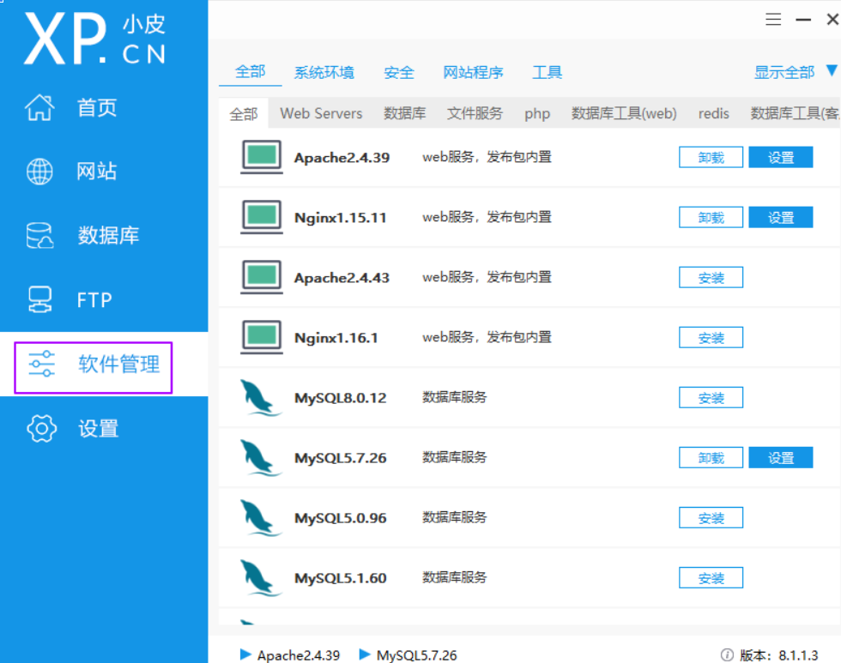Select the redis sub-tab

(x=713, y=113)
